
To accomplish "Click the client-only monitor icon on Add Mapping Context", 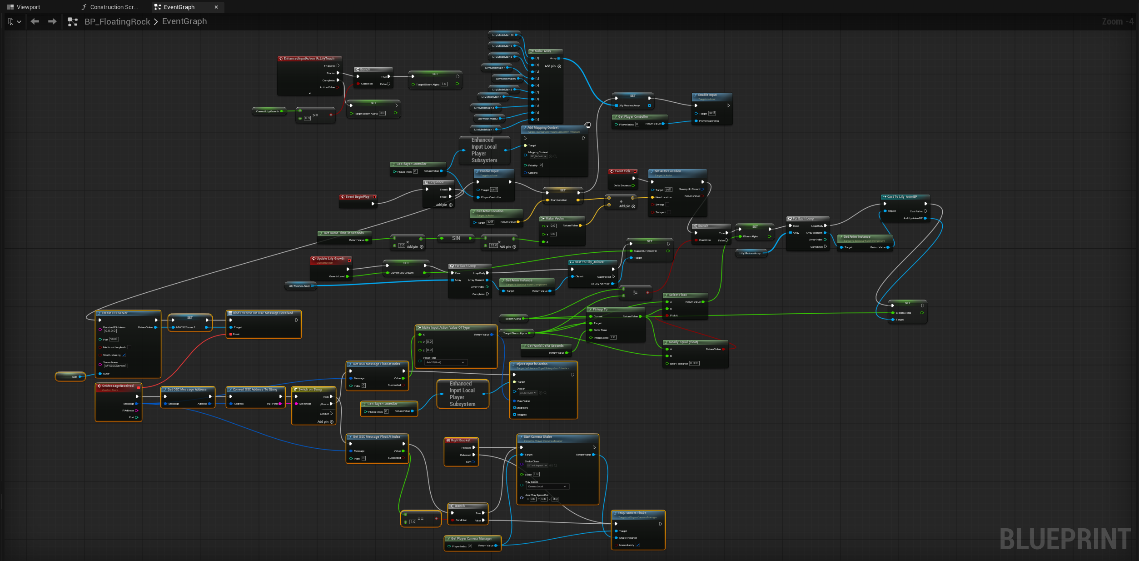I will (x=587, y=125).
